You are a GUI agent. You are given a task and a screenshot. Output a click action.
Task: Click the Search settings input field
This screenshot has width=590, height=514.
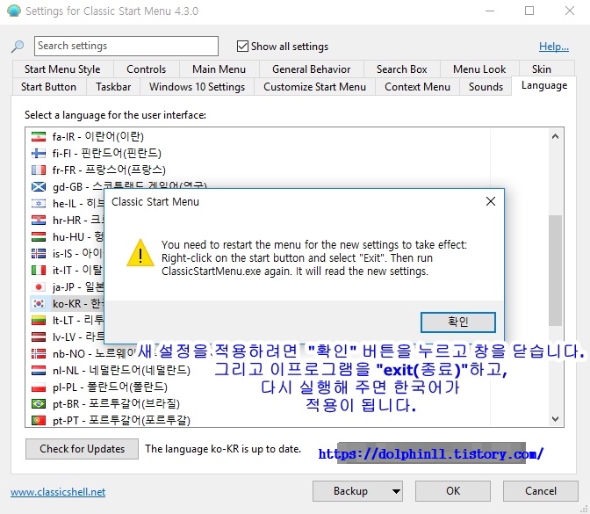tap(126, 46)
